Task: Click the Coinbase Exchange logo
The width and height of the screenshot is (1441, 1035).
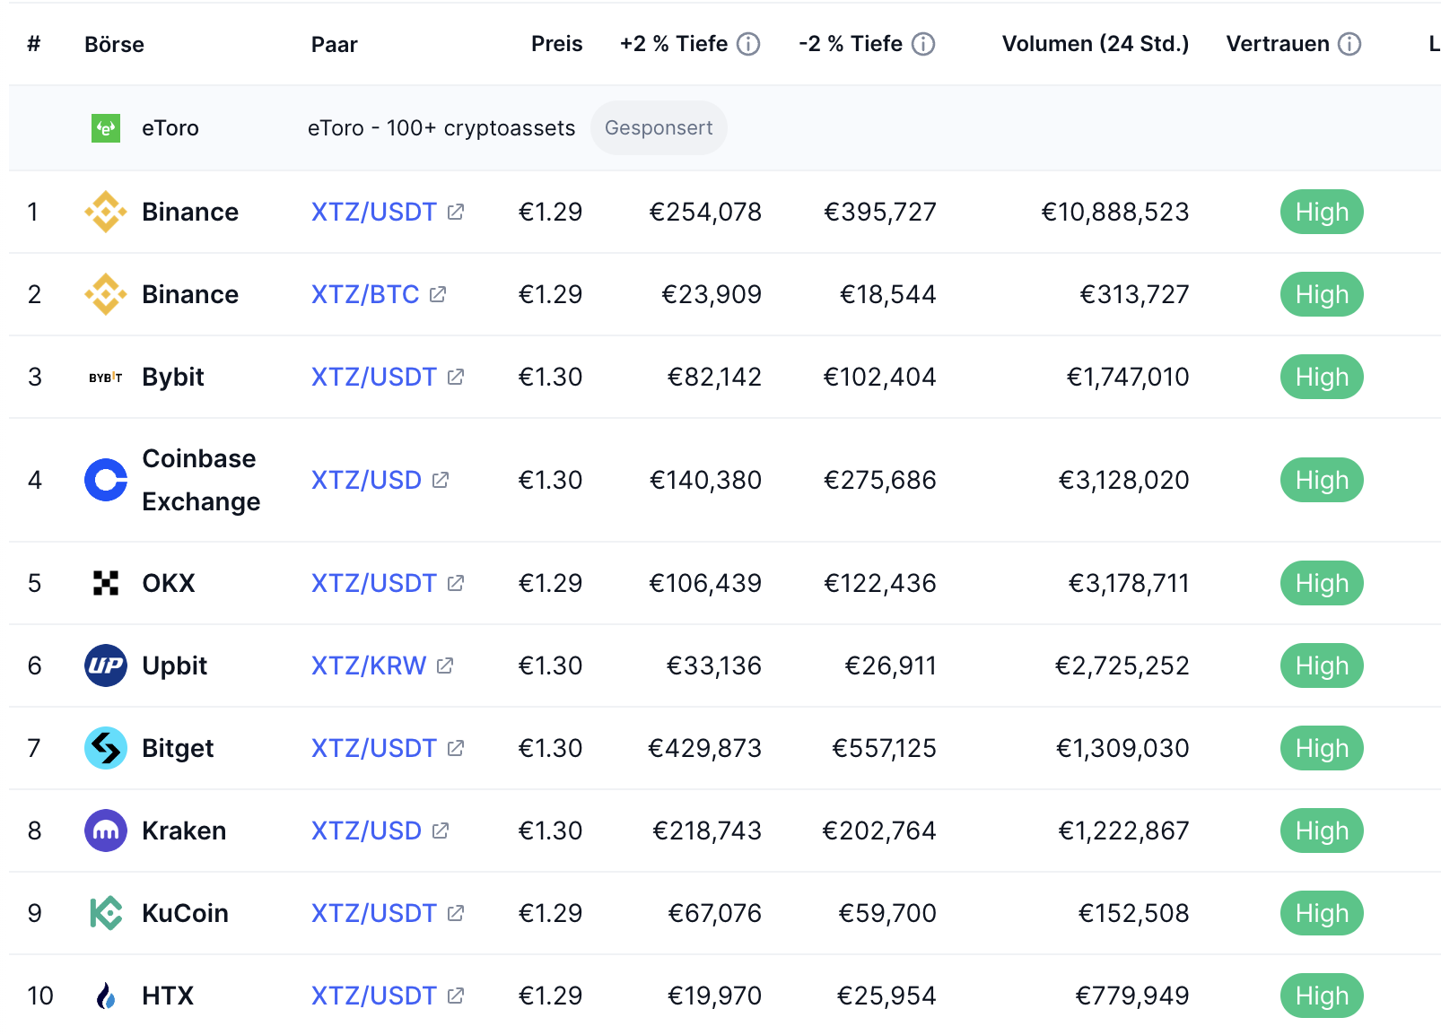Action: point(106,480)
